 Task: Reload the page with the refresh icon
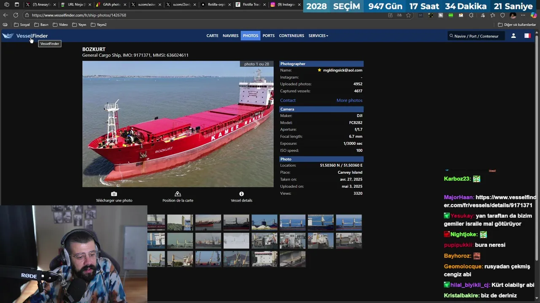(16, 15)
